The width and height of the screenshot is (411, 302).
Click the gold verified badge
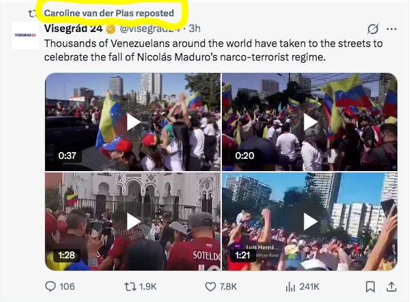pyautogui.click(x=111, y=29)
